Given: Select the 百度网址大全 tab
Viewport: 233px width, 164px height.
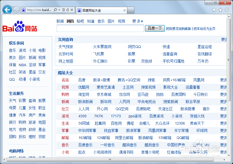Looking at the screenshot, I should tap(102, 10).
